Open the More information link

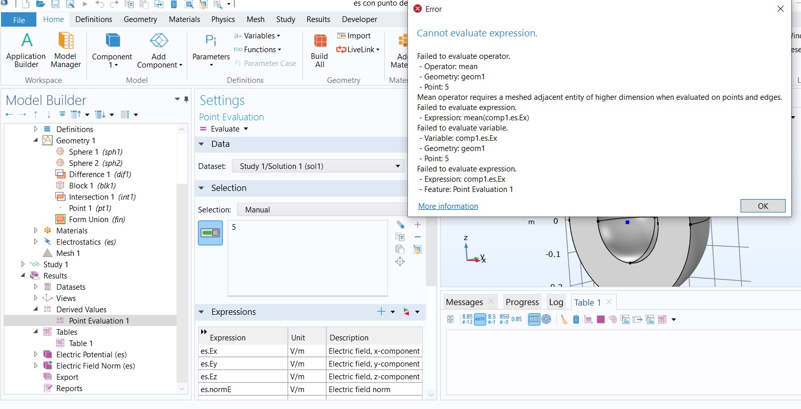click(448, 206)
